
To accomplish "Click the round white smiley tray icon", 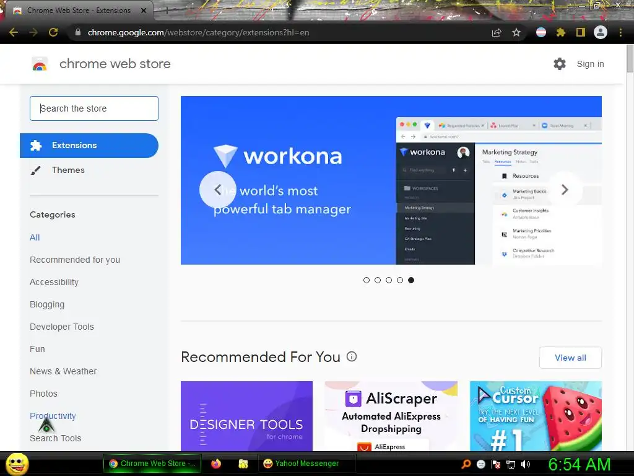I will coord(481,464).
